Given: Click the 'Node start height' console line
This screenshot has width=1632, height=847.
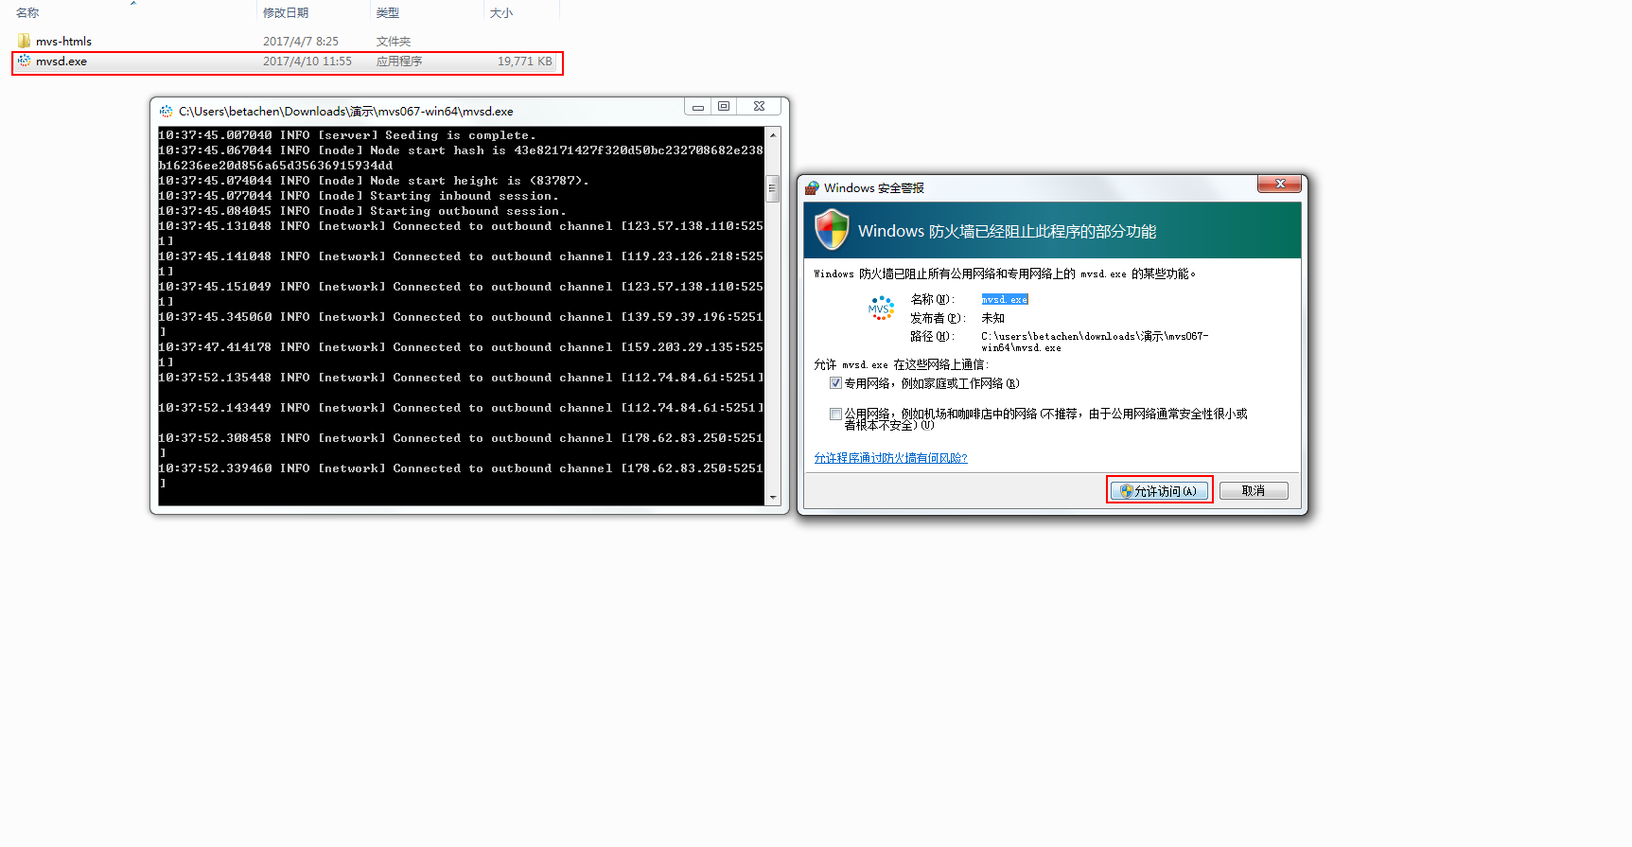Looking at the screenshot, I should pos(374,181).
